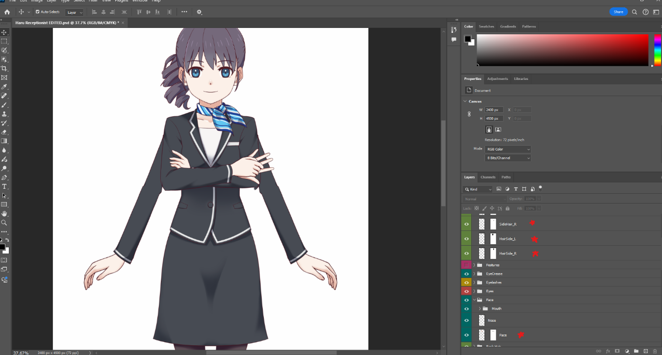662x355 pixels.
Task: Align top edges in options bar
Action: point(139,12)
